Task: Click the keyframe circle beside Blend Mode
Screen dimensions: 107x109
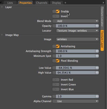Action: [54, 21]
